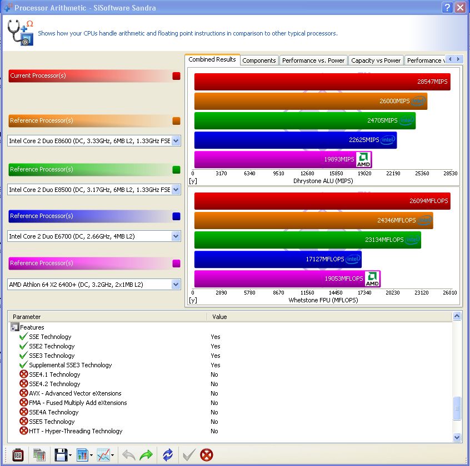Screen dimensions: 470x466
Task: Click the red X icon beside AVX extensions
Action: pos(23,393)
